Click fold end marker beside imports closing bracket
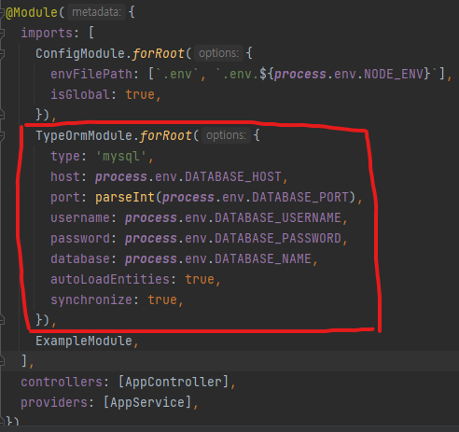This screenshot has height=432, width=459. click(2, 361)
